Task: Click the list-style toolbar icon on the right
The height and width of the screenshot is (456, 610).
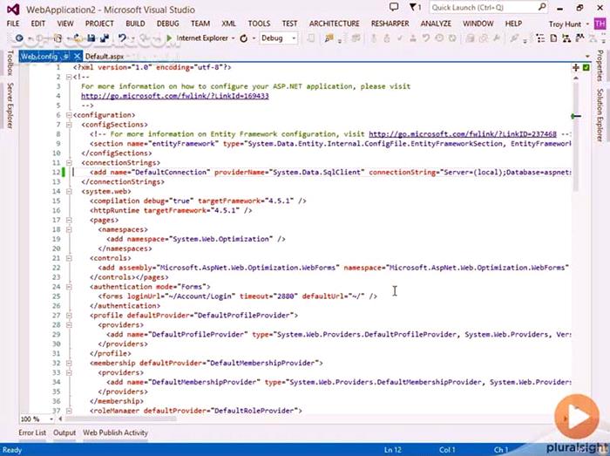Action: pyautogui.click(x=540, y=38)
